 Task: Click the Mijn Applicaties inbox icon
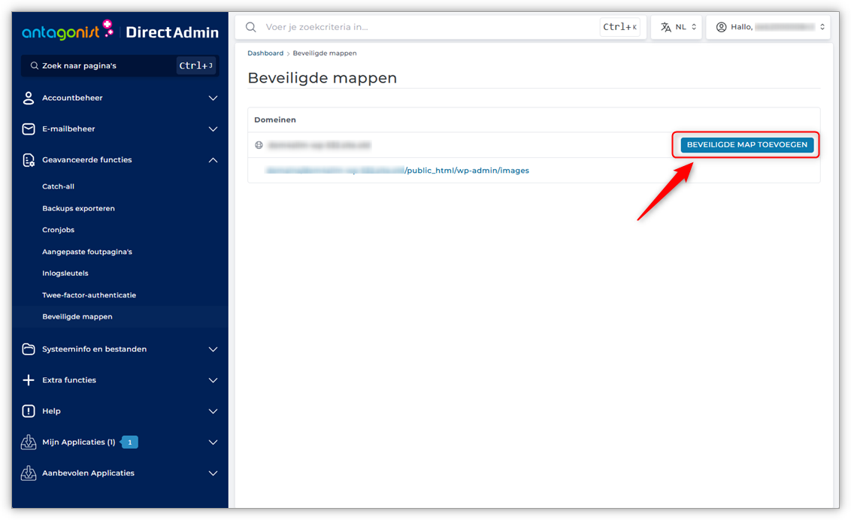pyautogui.click(x=29, y=443)
